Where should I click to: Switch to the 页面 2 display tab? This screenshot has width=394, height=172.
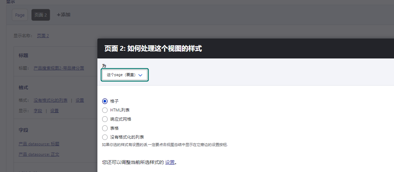click(41, 15)
